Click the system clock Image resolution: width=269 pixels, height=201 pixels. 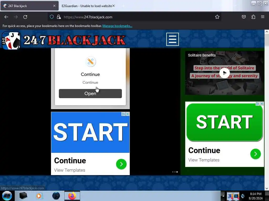point(256,196)
